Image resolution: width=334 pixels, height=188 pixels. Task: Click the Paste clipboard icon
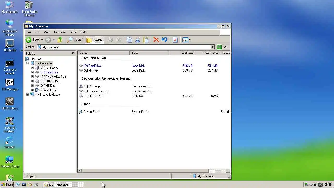[x=146, y=40]
